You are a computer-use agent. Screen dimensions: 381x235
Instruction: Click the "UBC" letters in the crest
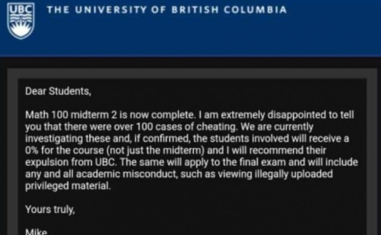21,10
